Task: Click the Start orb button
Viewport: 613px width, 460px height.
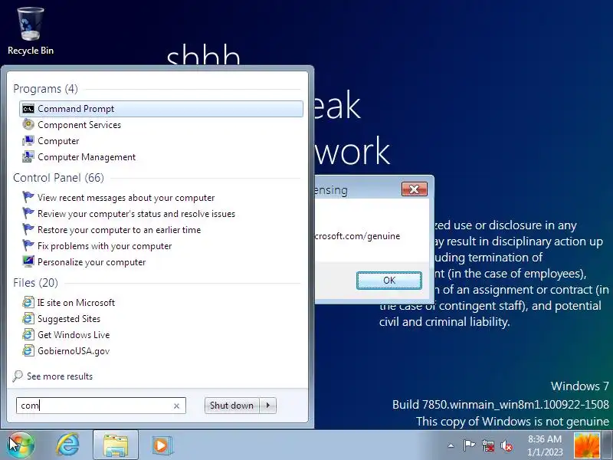Action: [21, 445]
